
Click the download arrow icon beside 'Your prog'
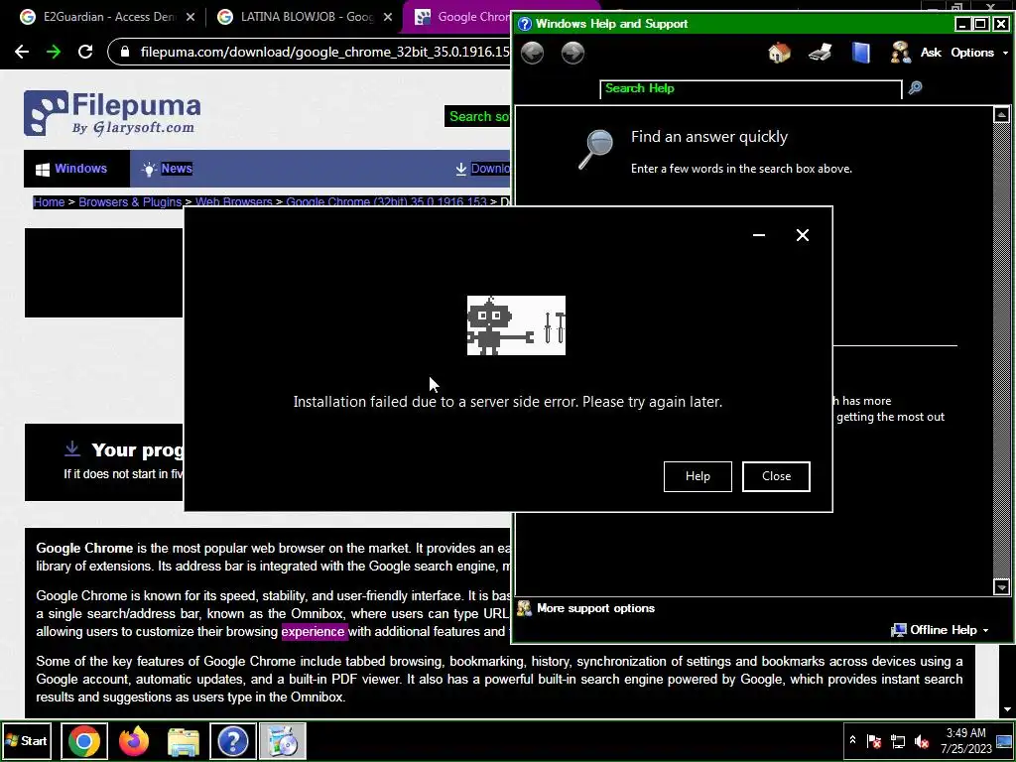point(72,448)
